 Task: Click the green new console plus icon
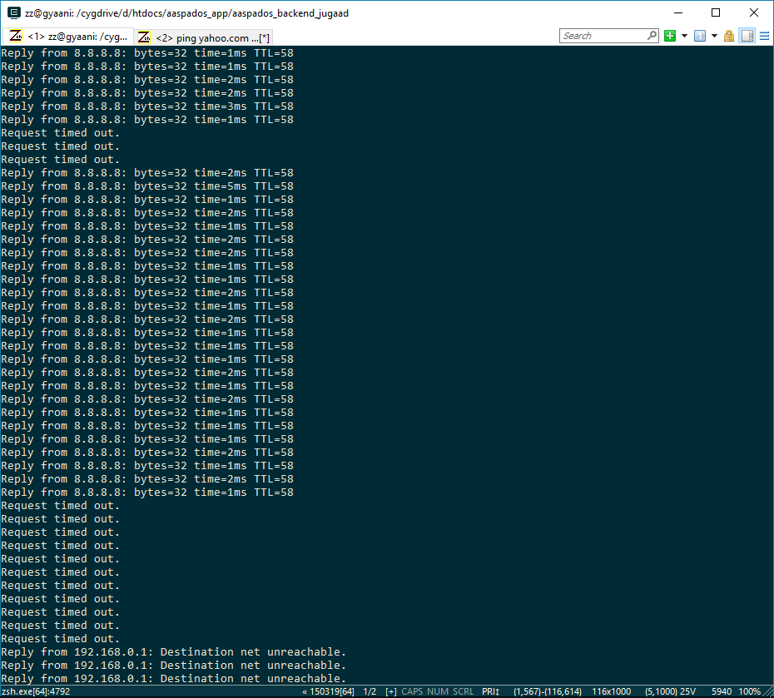pos(670,36)
